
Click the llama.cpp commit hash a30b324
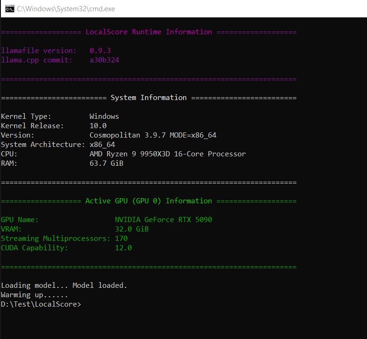[104, 60]
